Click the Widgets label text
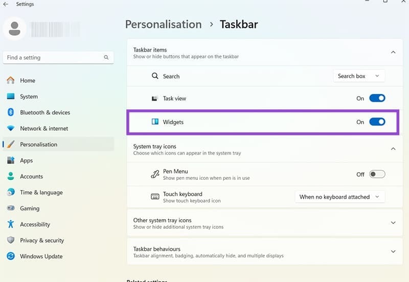This screenshot has height=282, width=409. [x=173, y=122]
